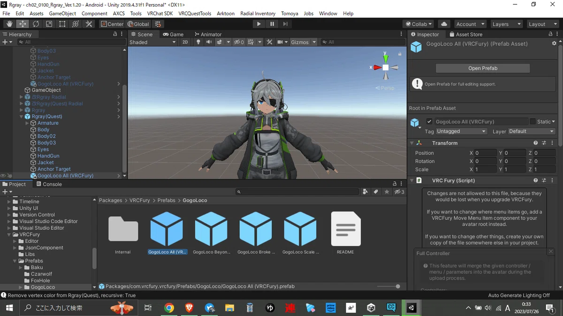Switch to the Animator tab
This screenshot has height=316, width=563.
pyautogui.click(x=207, y=34)
